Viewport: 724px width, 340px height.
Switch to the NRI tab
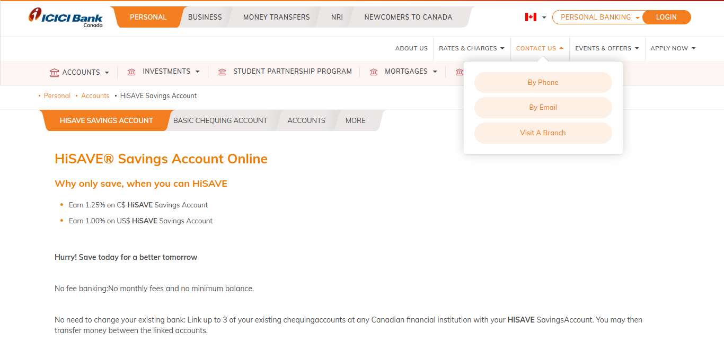337,17
